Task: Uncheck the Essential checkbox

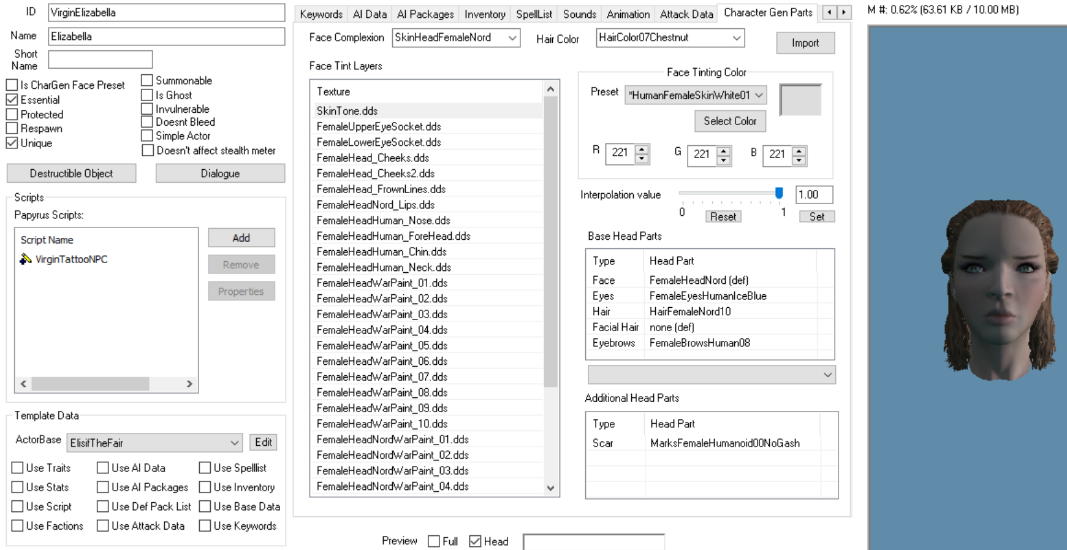Action: (x=12, y=99)
